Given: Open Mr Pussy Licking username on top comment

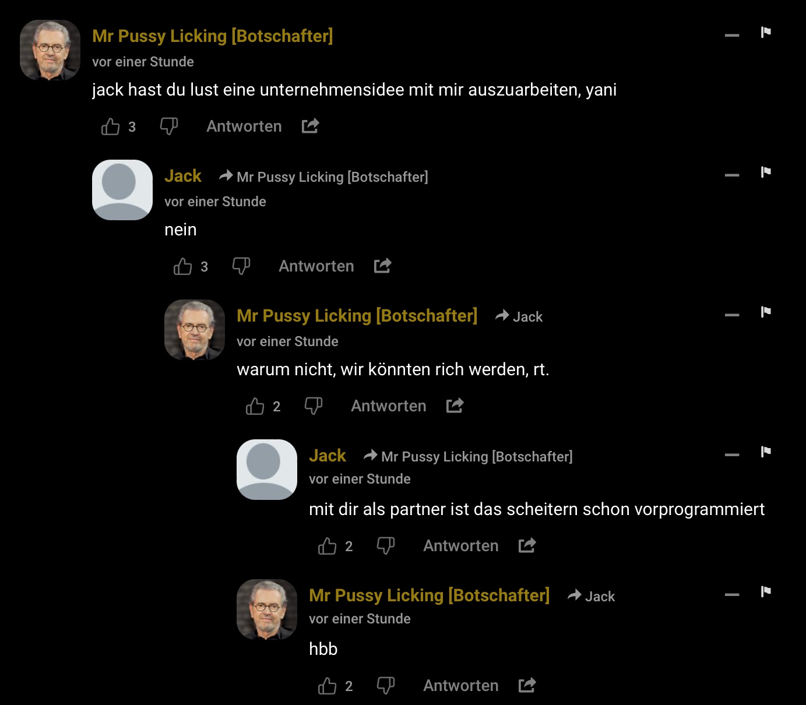Looking at the screenshot, I should click(x=212, y=36).
